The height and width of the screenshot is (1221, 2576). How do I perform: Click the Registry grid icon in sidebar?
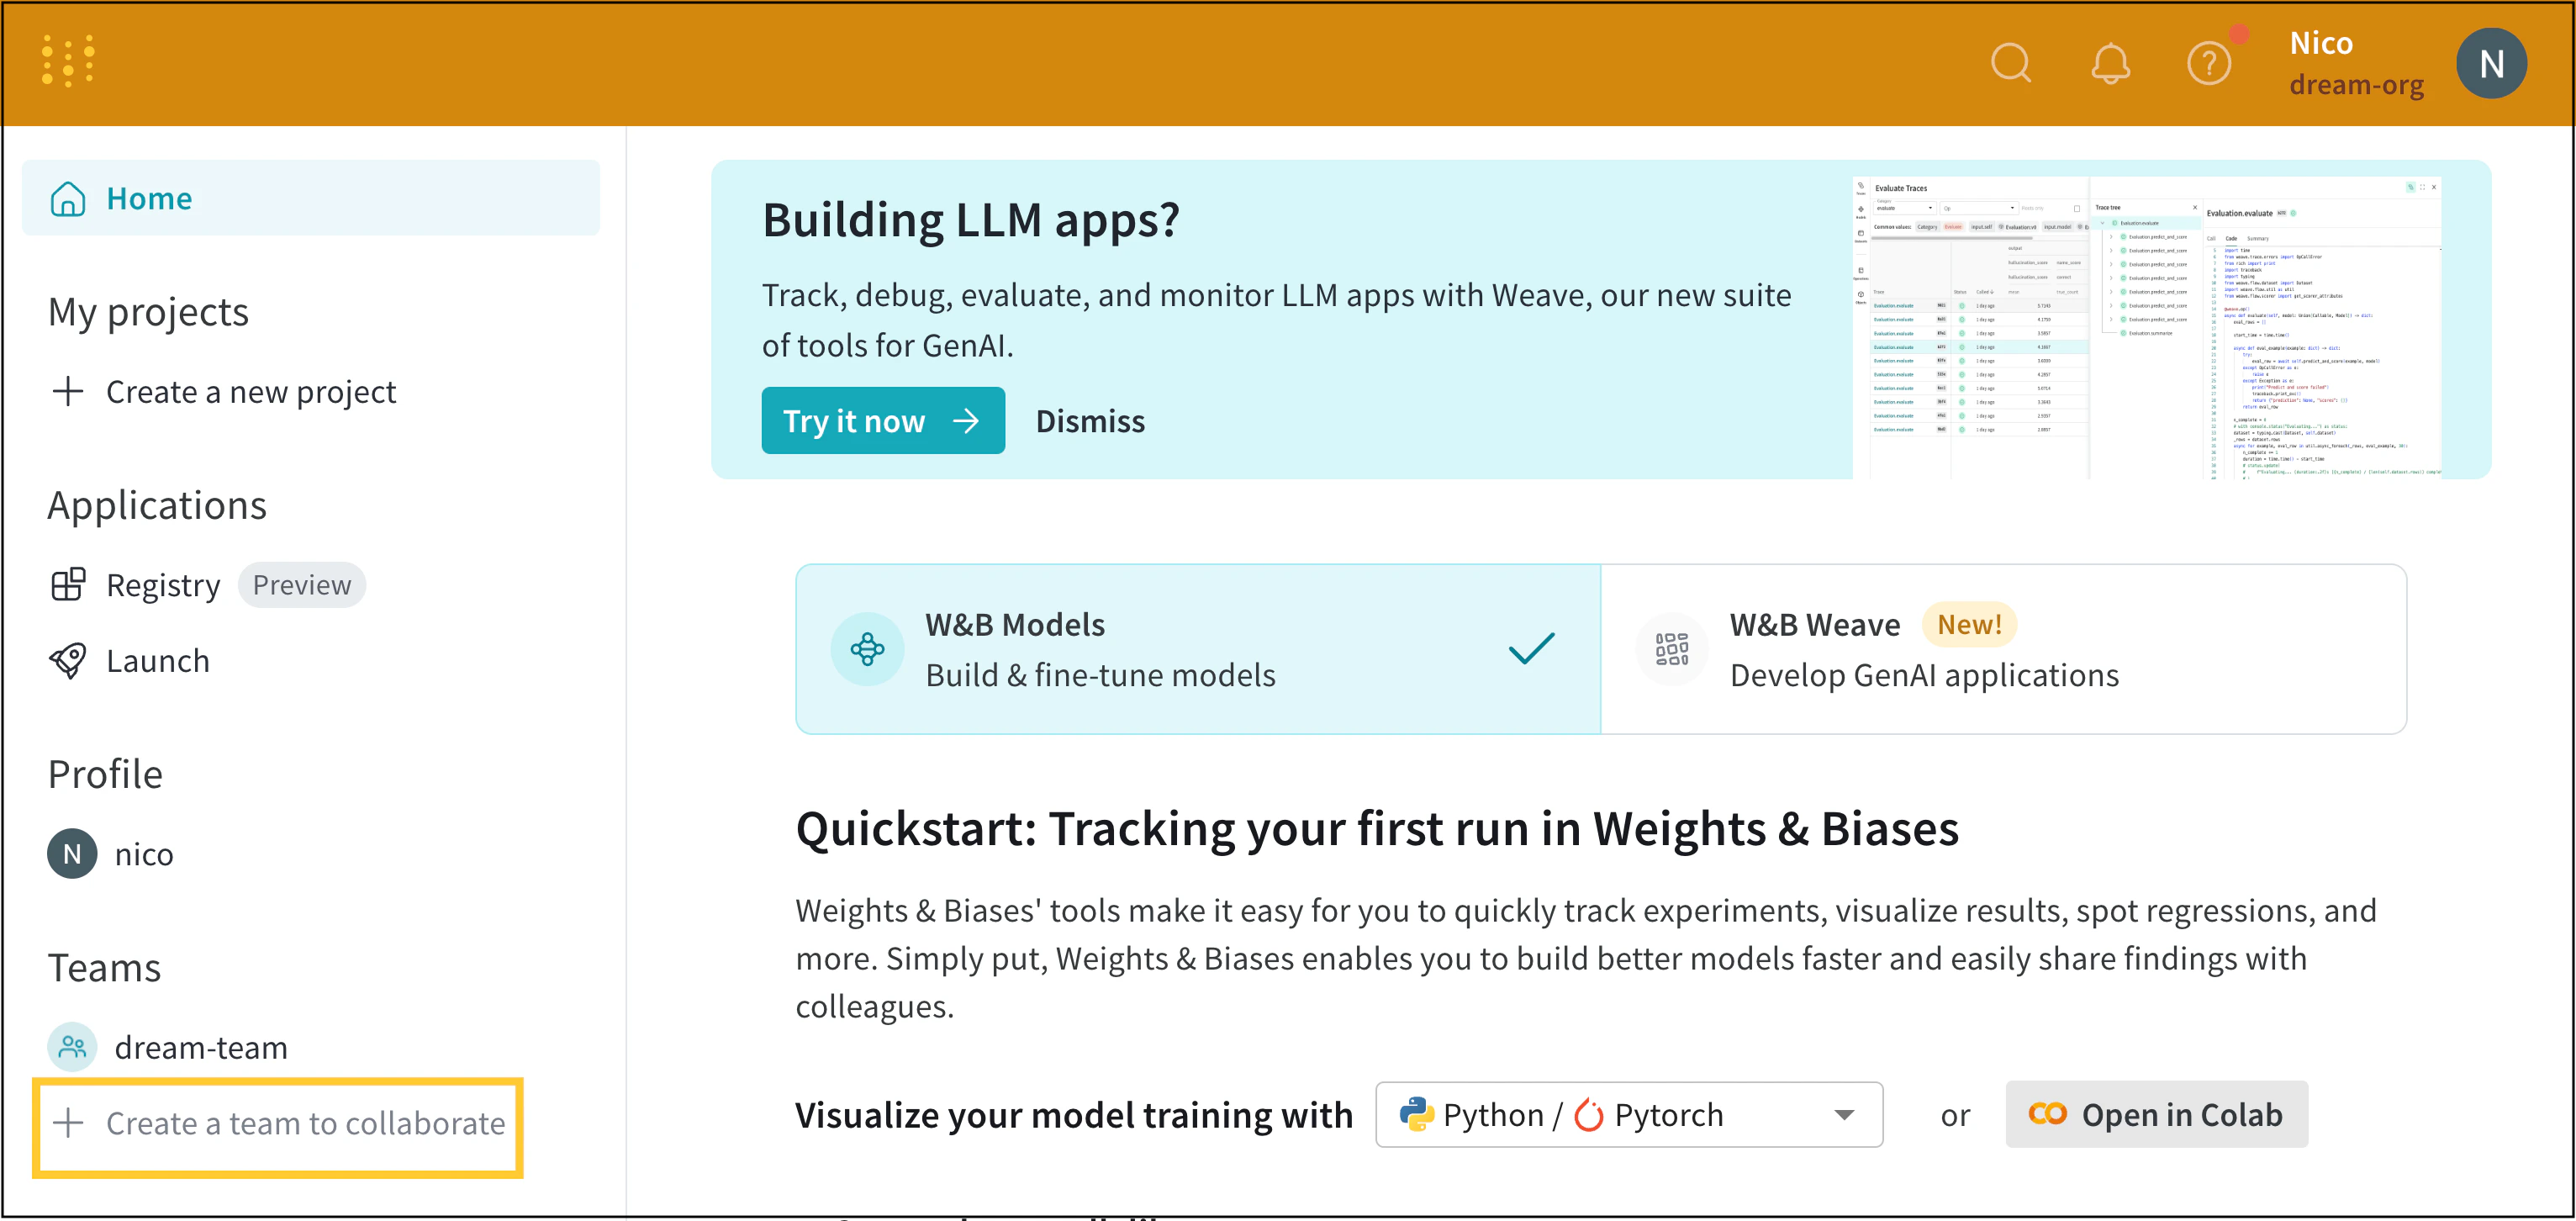coord(68,585)
